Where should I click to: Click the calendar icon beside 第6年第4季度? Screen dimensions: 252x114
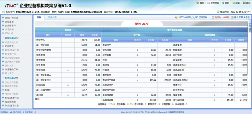pyautogui.click(x=232, y=17)
